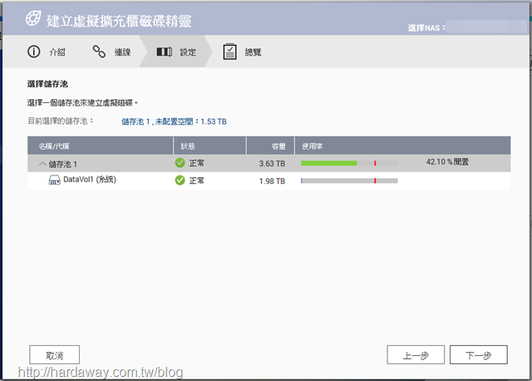Open the 連線 step tab
532x381 pixels.
pyautogui.click(x=111, y=52)
